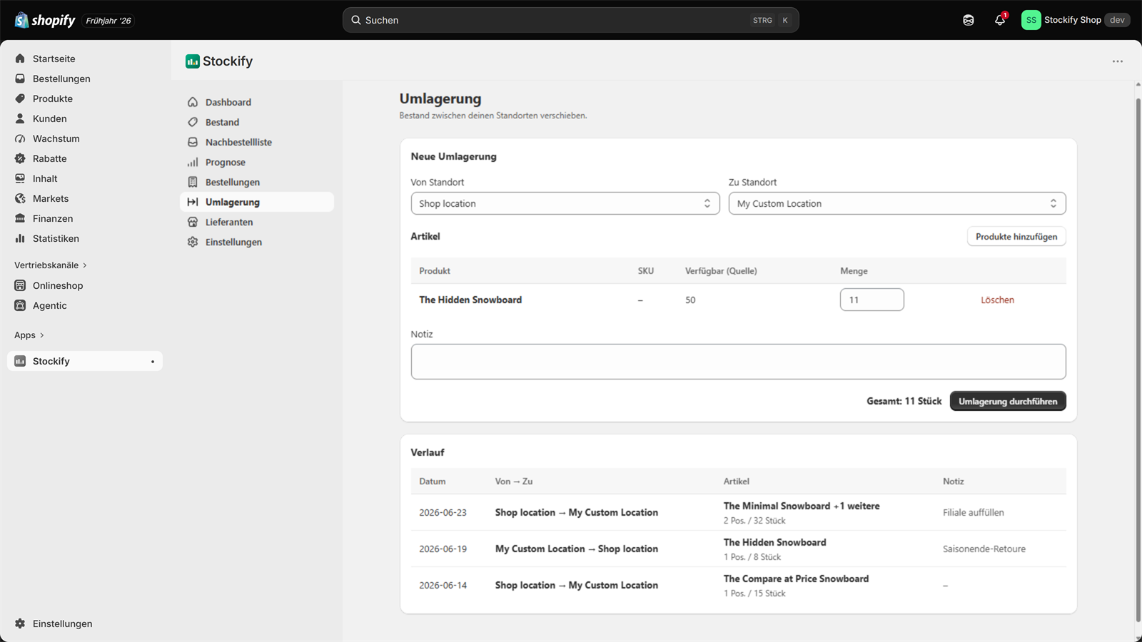The image size is (1142, 642).
Task: Click the Lieferanten icon
Action: [x=193, y=222]
